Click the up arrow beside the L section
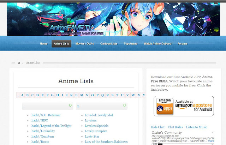The height and width of the screenshot is (145, 226). click(x=125, y=105)
